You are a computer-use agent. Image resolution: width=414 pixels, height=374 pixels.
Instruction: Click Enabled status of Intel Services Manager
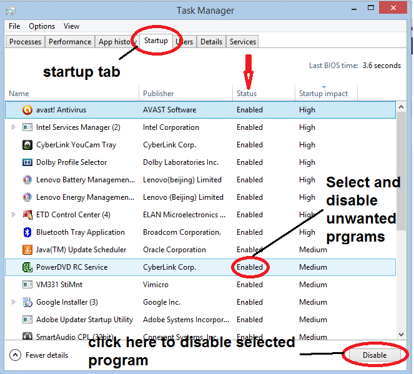(250, 127)
